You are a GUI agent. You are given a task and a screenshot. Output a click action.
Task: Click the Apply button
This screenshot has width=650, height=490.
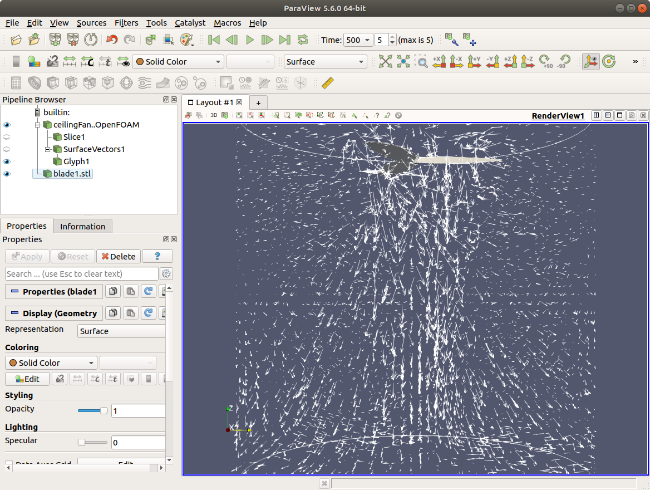click(27, 256)
